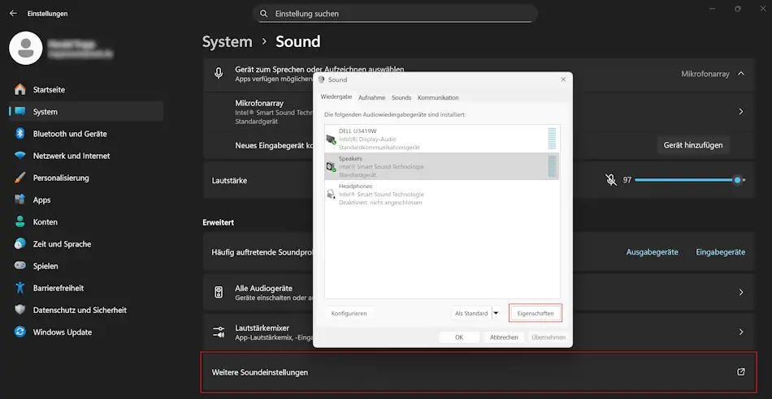The height and width of the screenshot is (399, 772).
Task: Open Bluetooth und Geräte settings
Action: point(69,134)
